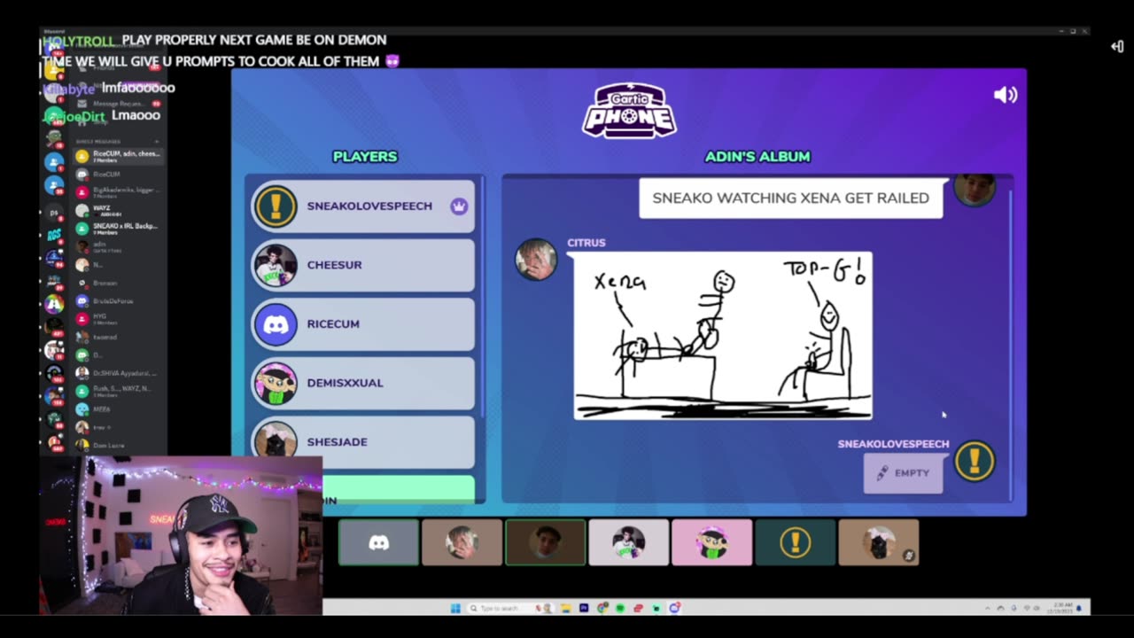Image resolution: width=1134 pixels, height=638 pixels.
Task: Click the CITRUS avatar beside the drawing
Action: click(x=536, y=260)
